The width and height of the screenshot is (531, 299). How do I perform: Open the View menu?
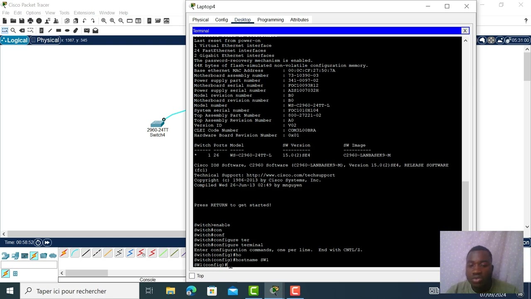coord(50,13)
